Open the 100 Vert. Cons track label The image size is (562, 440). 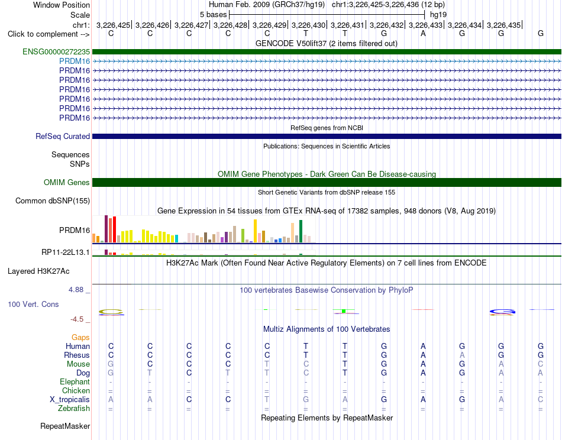point(33,304)
